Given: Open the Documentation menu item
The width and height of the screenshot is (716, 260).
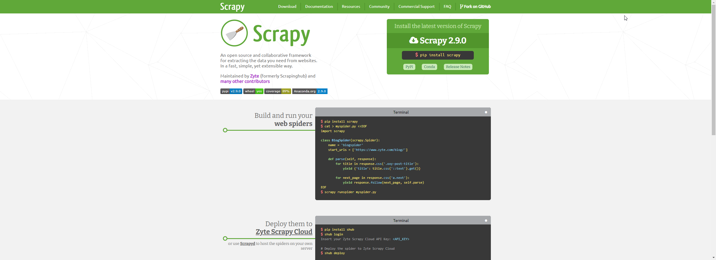Looking at the screenshot, I should pos(319,6).
